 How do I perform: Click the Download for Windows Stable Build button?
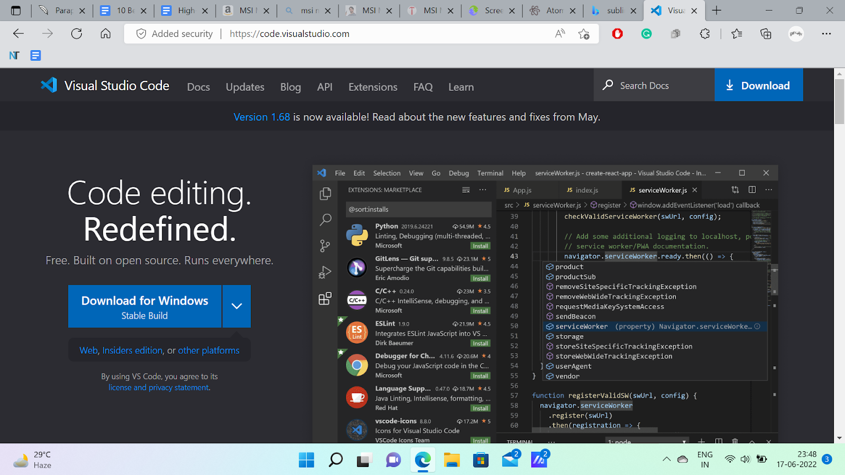pos(145,307)
